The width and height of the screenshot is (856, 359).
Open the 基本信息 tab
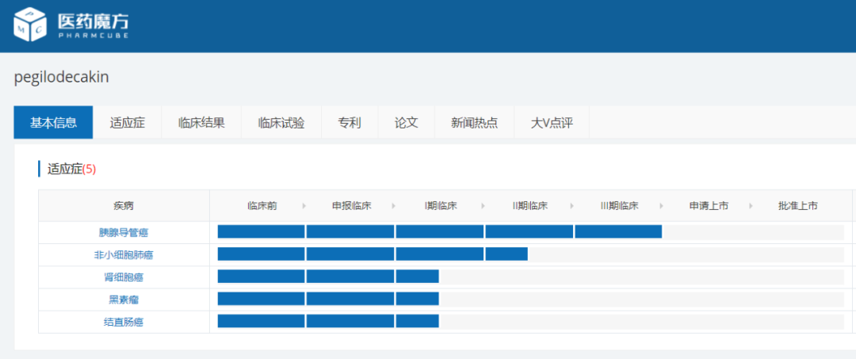coord(53,123)
